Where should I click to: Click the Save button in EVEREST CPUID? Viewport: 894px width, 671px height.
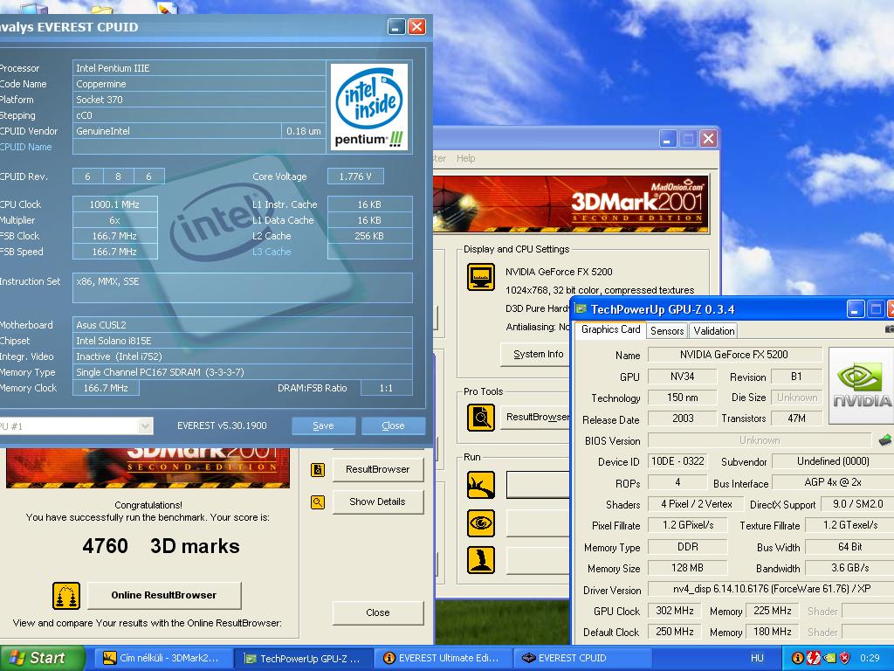[323, 425]
